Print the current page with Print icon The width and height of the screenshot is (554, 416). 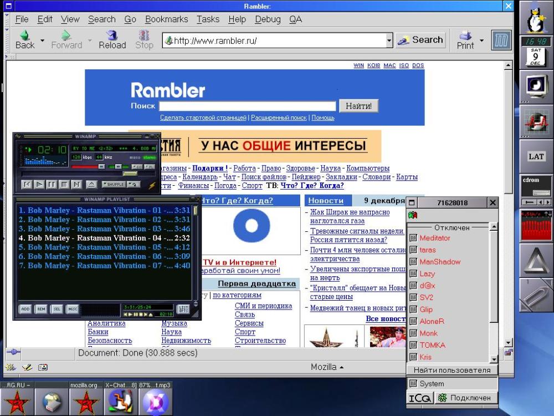[x=465, y=39]
